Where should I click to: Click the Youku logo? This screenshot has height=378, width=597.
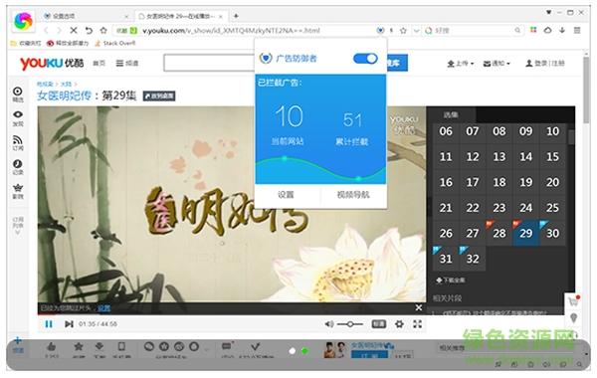pos(52,63)
